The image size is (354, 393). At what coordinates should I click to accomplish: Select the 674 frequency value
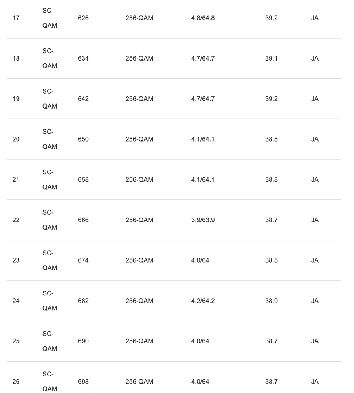(x=83, y=260)
